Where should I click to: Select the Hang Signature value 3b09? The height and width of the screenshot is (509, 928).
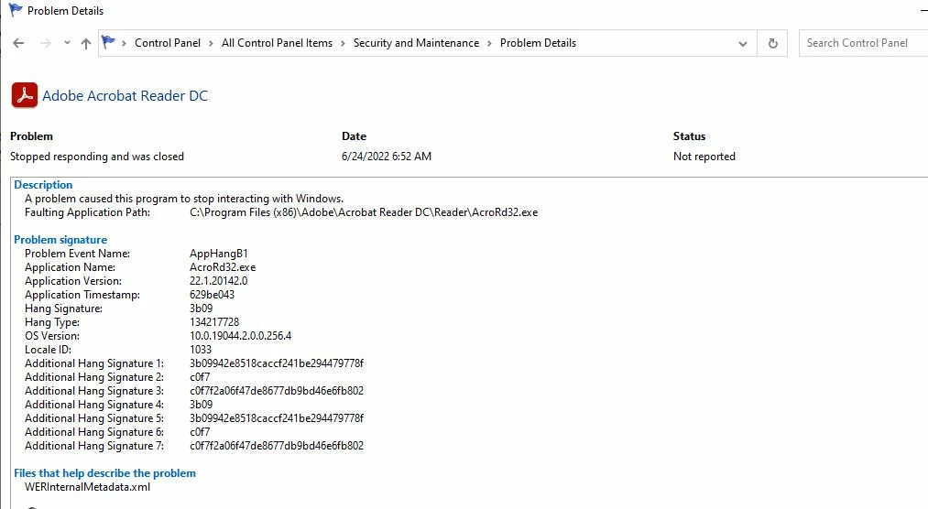[x=202, y=308]
